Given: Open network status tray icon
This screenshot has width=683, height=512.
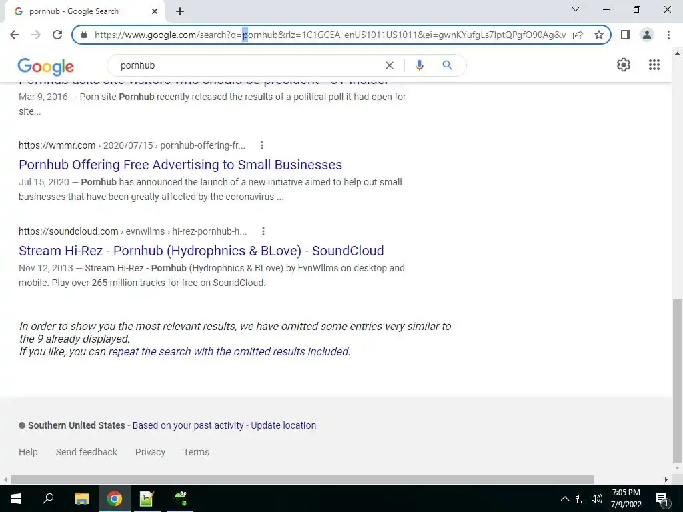Looking at the screenshot, I should point(581,499).
